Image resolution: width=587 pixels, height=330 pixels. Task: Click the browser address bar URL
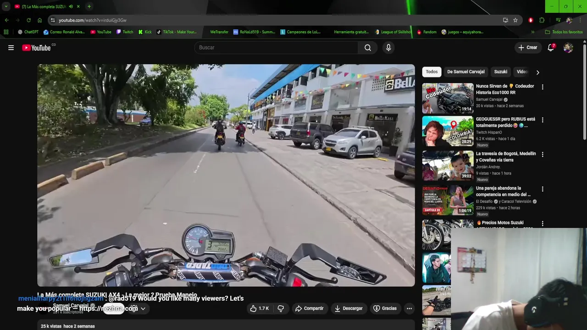[93, 20]
